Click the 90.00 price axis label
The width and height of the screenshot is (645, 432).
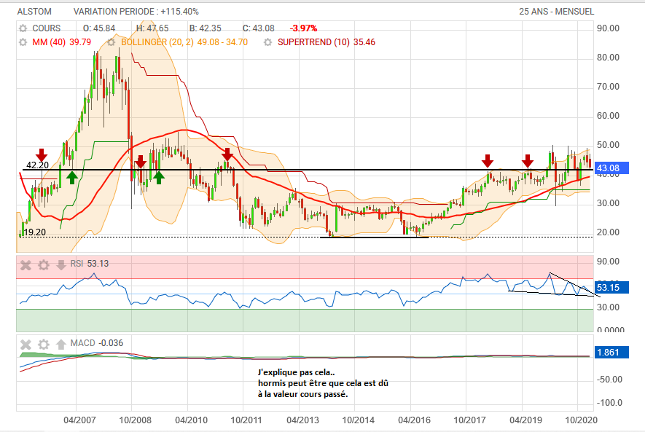click(x=608, y=28)
